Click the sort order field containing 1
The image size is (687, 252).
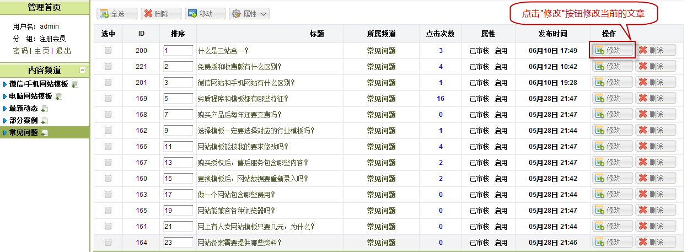tap(178, 50)
